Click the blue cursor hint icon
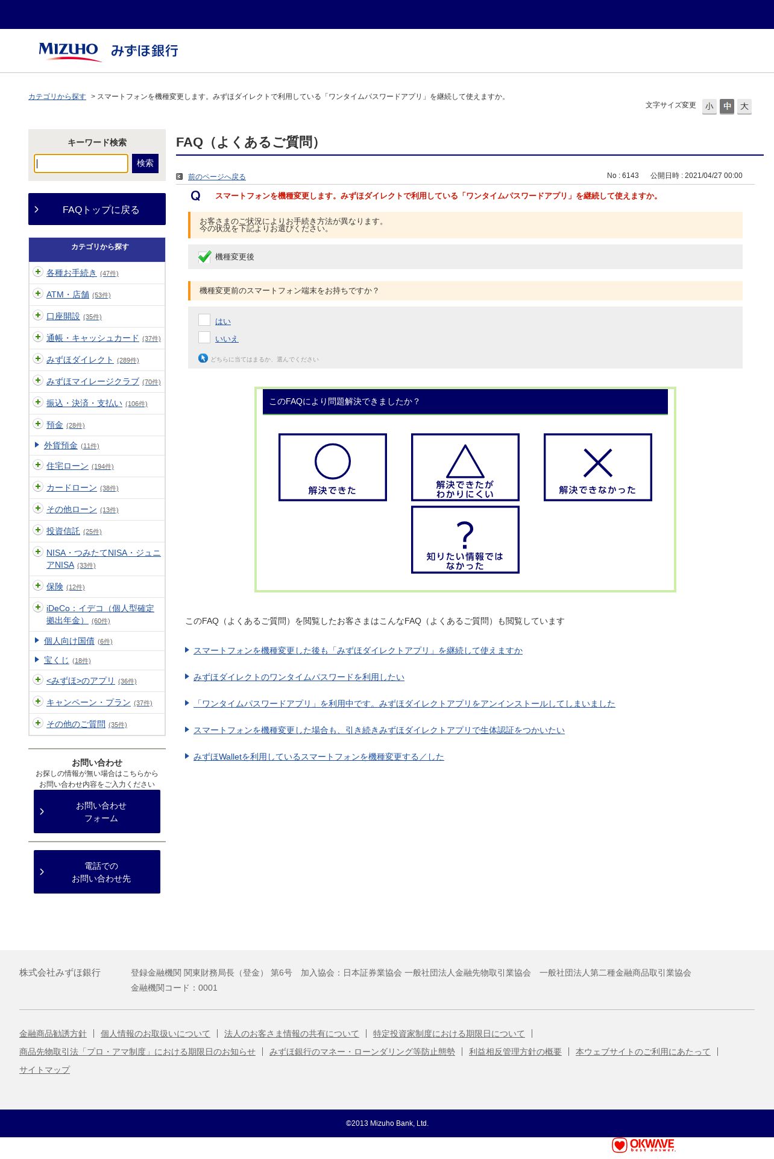774x1159 pixels. coord(203,358)
